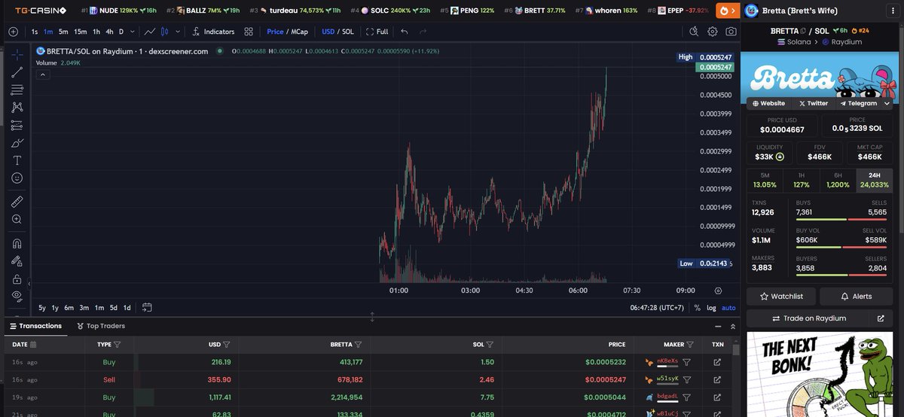Toggle log scale mode
The width and height of the screenshot is (904, 417).
point(711,307)
